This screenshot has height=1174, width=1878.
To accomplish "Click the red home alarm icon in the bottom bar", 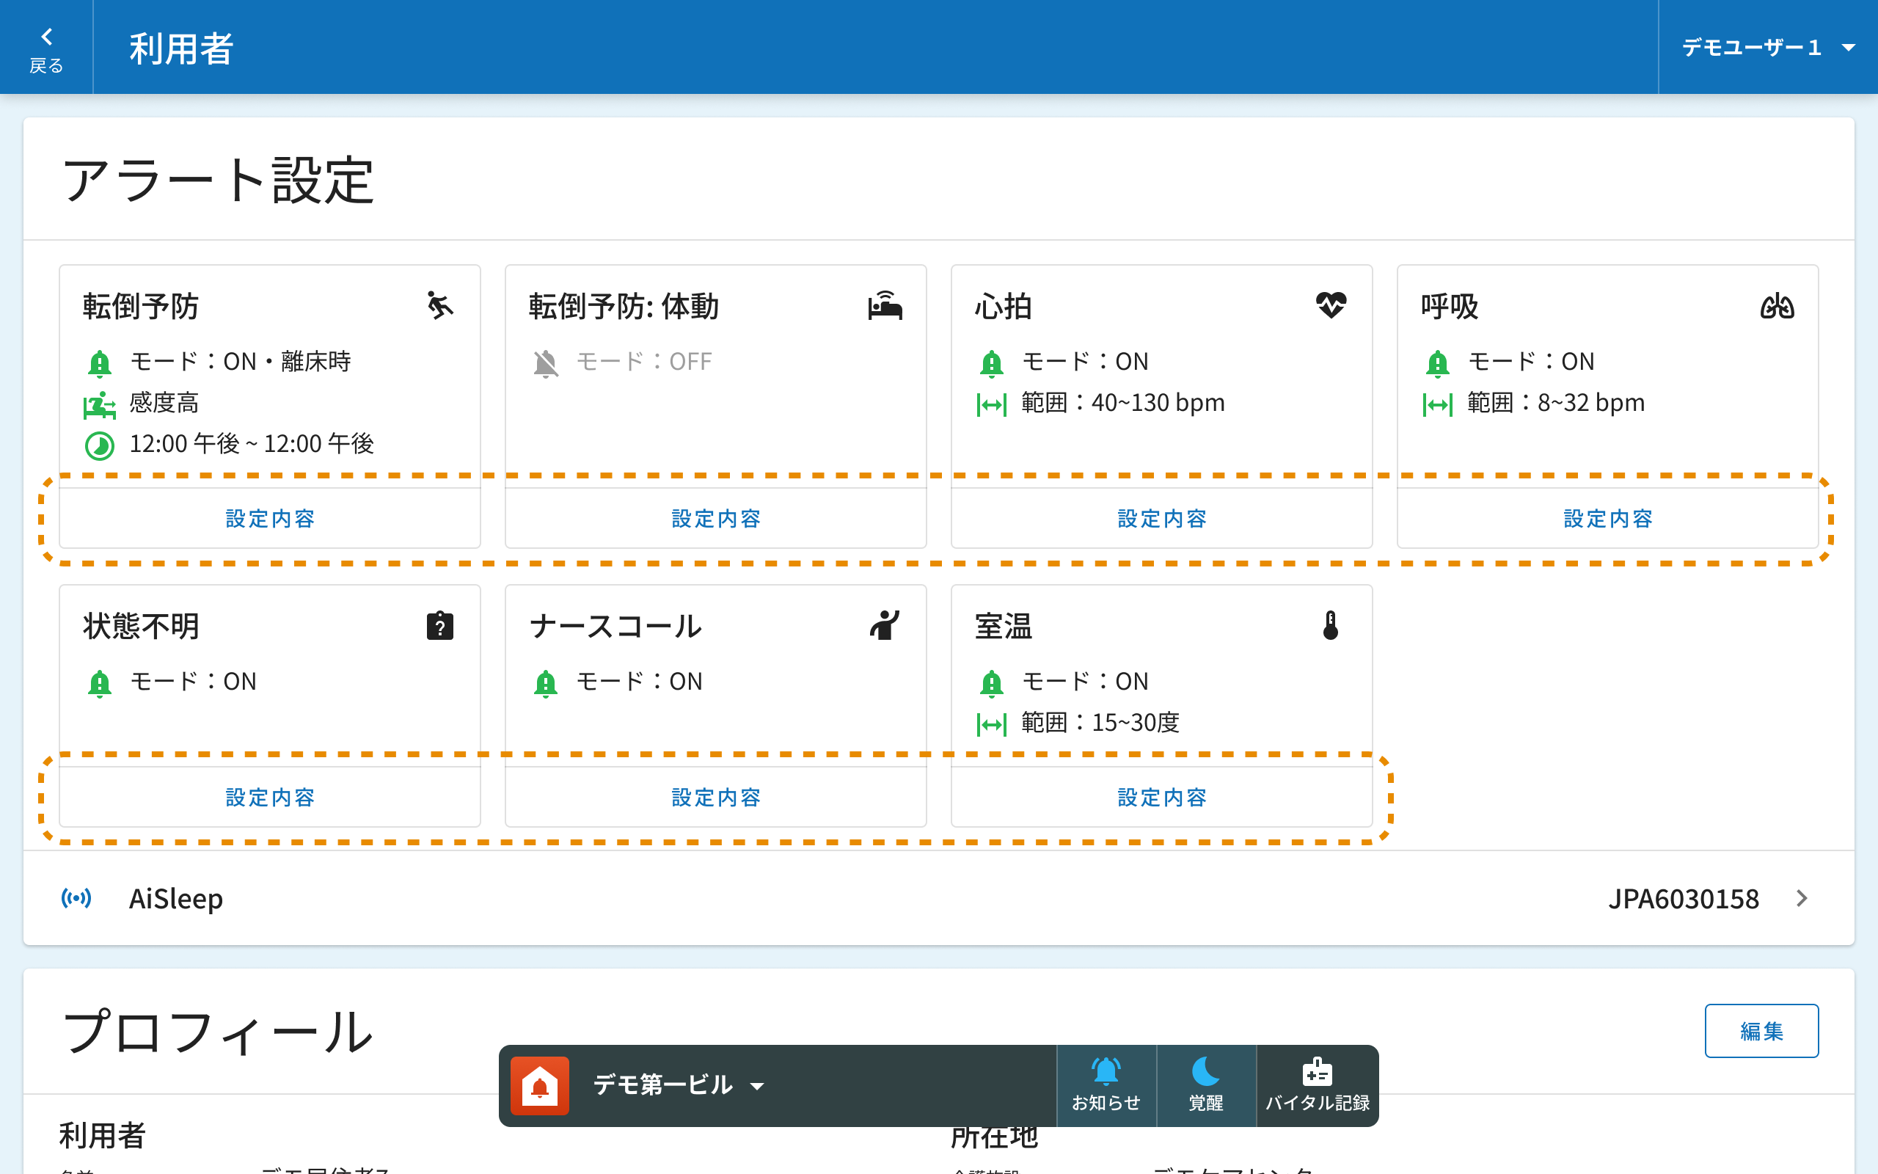I will click(x=540, y=1085).
